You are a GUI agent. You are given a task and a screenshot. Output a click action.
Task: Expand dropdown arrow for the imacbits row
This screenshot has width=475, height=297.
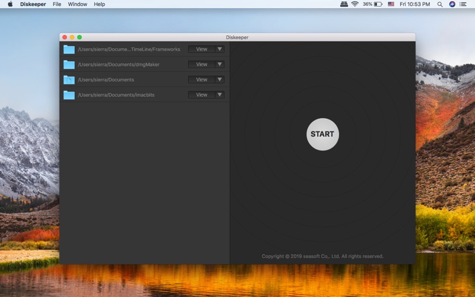click(x=220, y=94)
